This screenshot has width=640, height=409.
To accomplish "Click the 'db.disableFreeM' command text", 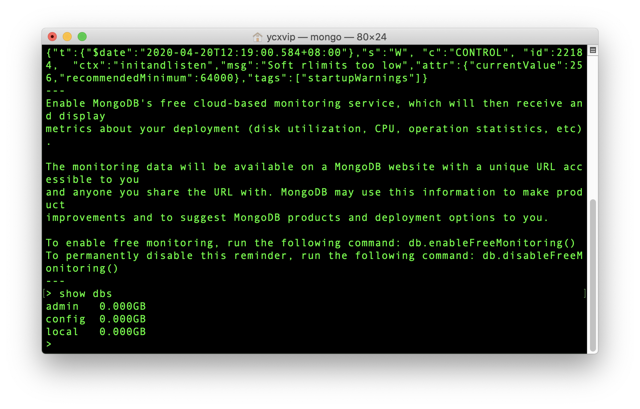I will pyautogui.click(x=532, y=256).
